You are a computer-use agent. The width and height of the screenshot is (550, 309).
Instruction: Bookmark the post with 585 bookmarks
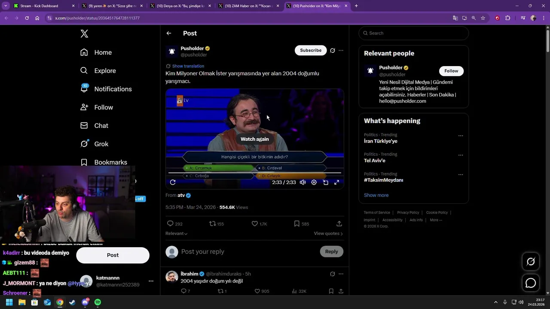(301, 224)
